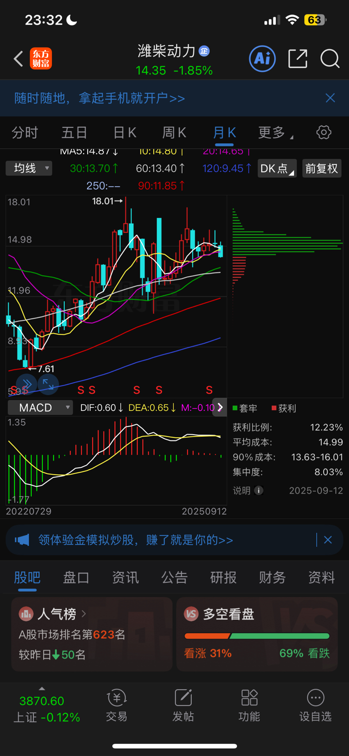The image size is (349, 756).
Task: Tap the back arrow icon
Action: (x=18, y=59)
